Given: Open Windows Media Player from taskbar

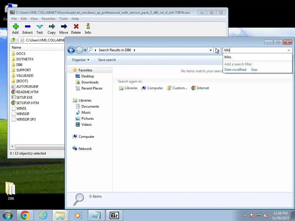Looking at the screenshot, I should click(78, 215).
